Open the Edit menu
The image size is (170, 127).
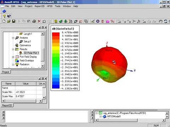click(13, 6)
